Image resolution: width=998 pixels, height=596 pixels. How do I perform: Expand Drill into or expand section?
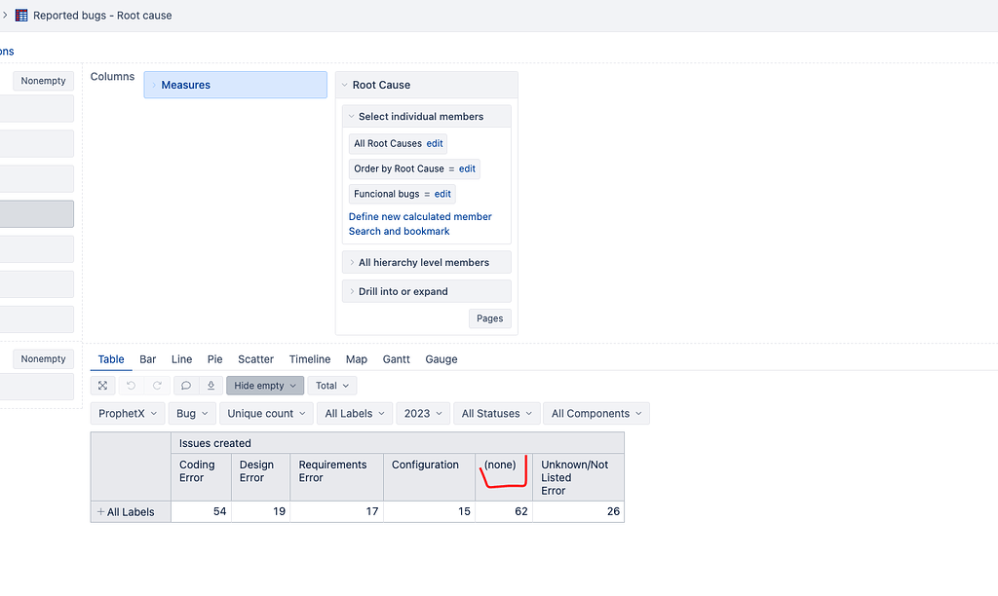pos(426,292)
